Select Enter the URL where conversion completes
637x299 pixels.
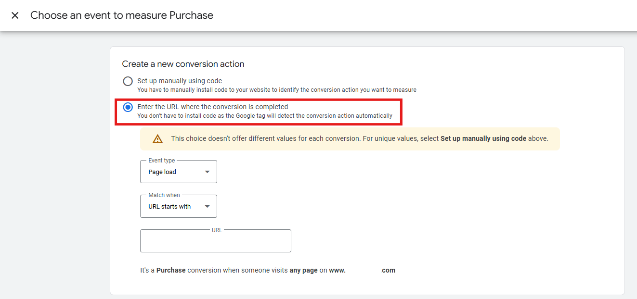pyautogui.click(x=128, y=107)
